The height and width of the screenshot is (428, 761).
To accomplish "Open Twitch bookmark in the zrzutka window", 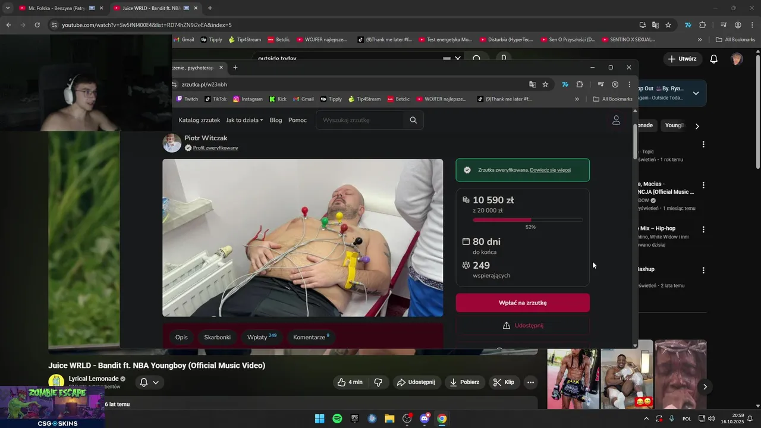I will tap(187, 99).
